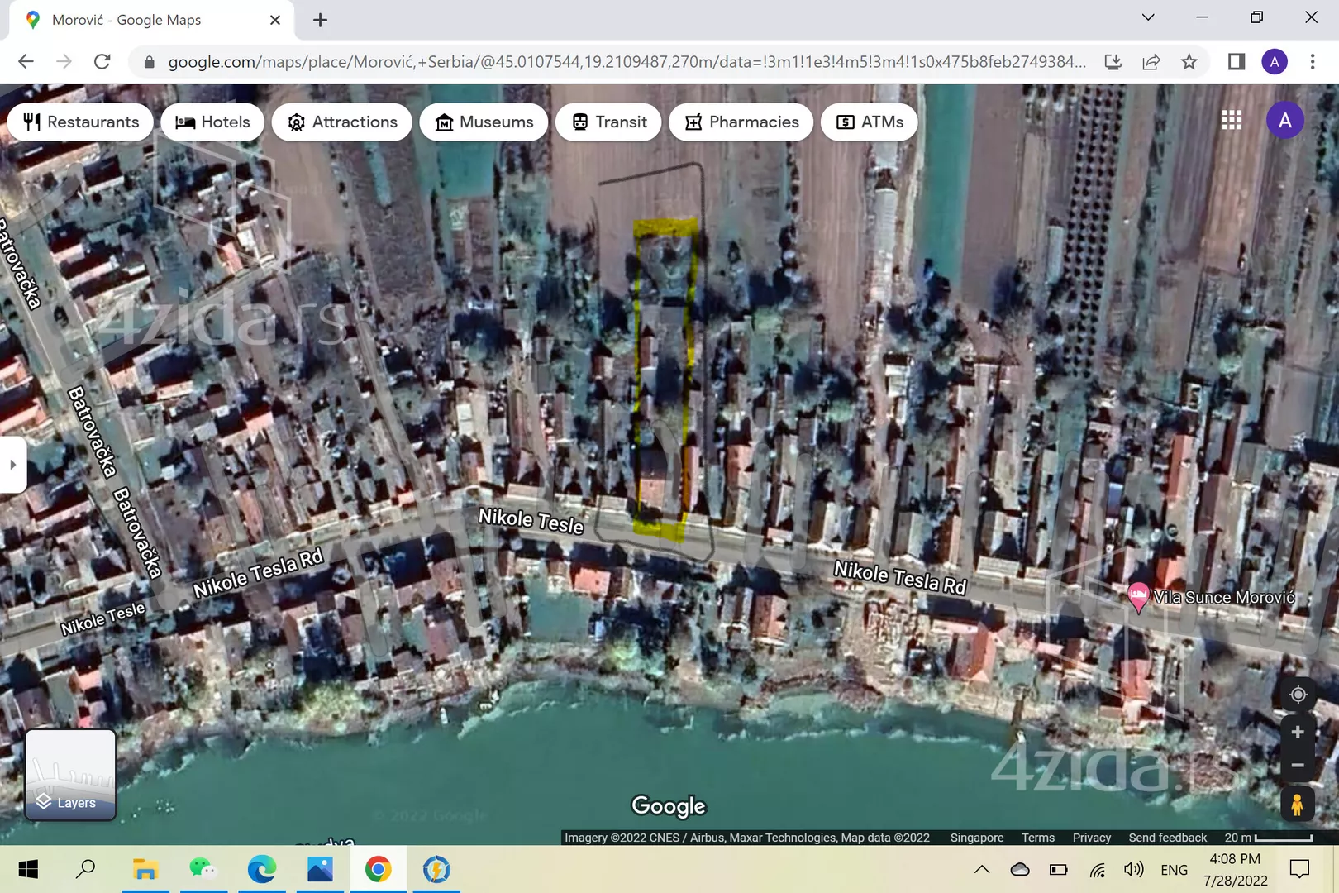Screen dimensions: 1339x893
Task: Show hidden system tray icons
Action: (982, 869)
